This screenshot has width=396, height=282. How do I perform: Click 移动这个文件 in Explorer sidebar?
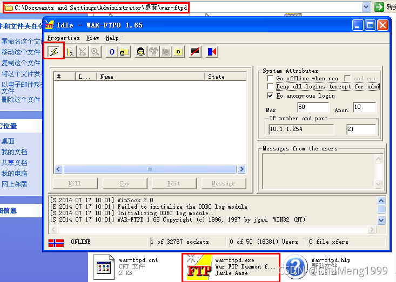coord(21,52)
